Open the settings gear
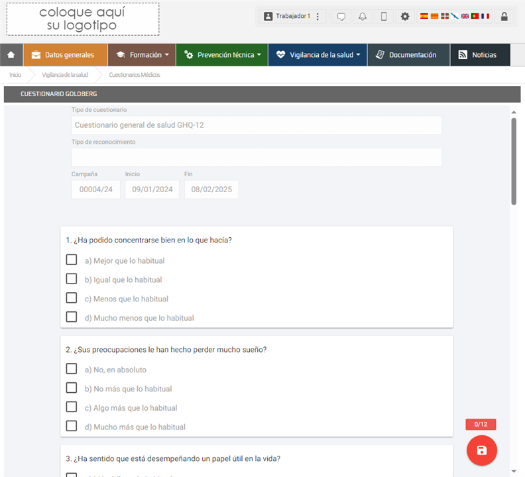This screenshot has width=525, height=477. click(405, 17)
